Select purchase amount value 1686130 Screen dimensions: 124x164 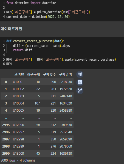[66, 154]
